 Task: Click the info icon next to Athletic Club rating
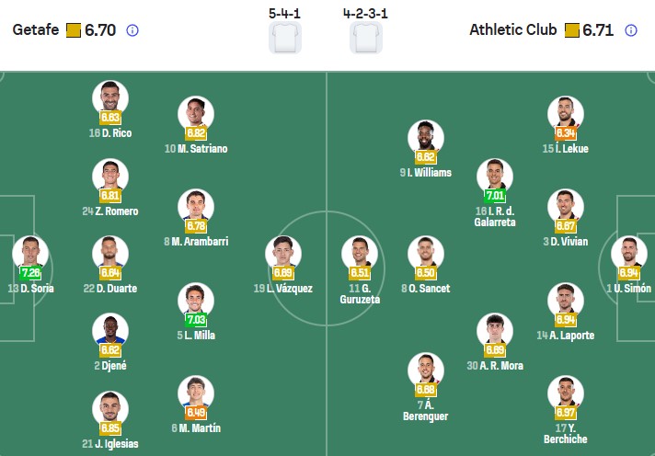pos(631,30)
